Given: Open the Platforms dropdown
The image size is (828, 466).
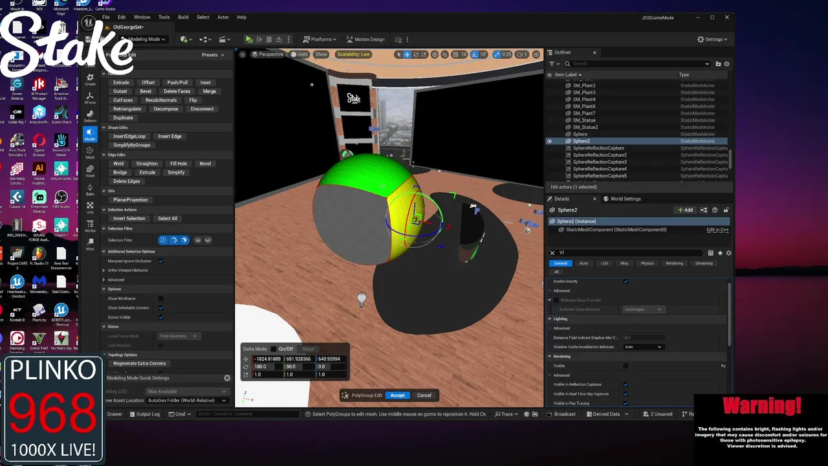Looking at the screenshot, I should (320, 39).
